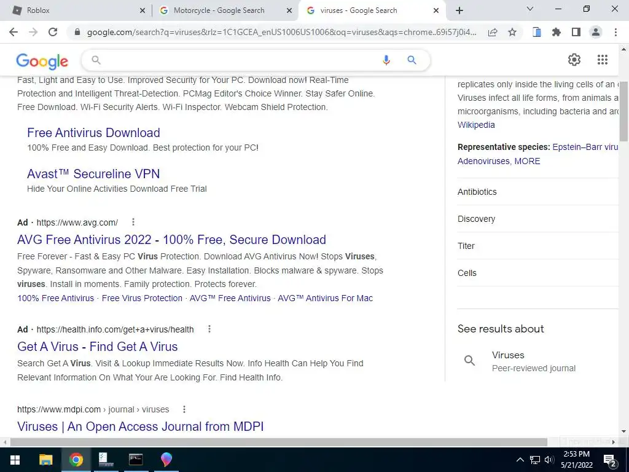Click Chrome icon in taskbar

pos(76,460)
